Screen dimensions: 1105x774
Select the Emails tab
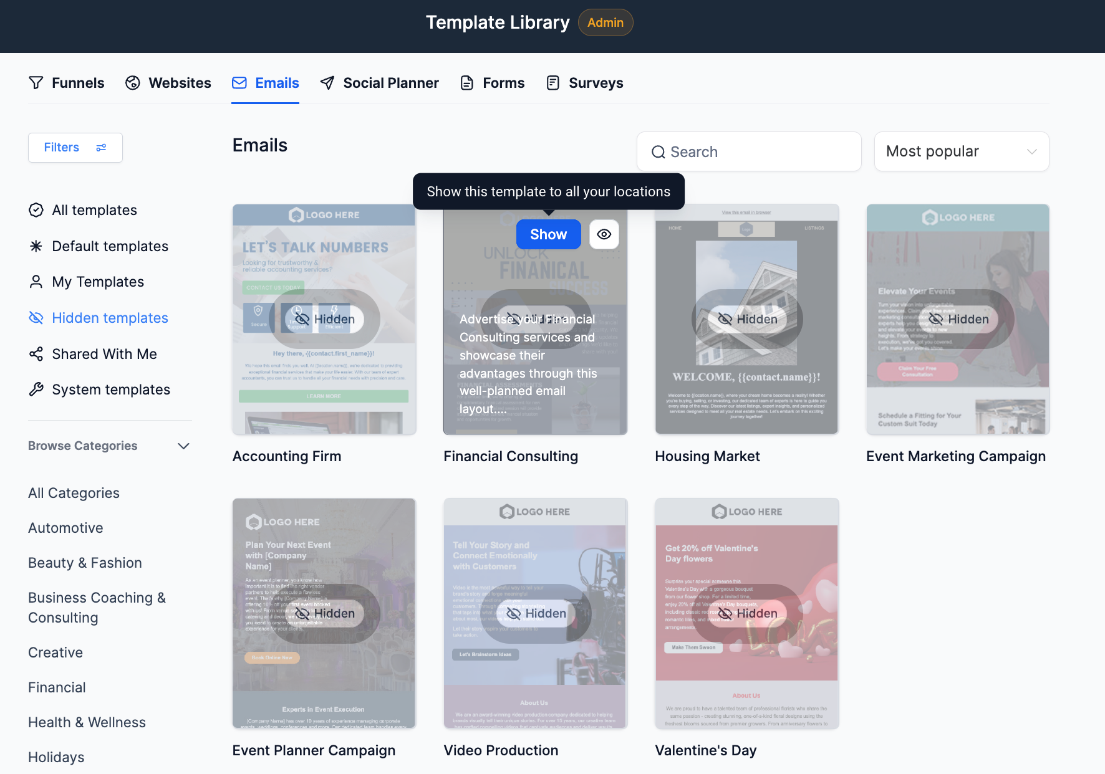pos(266,83)
